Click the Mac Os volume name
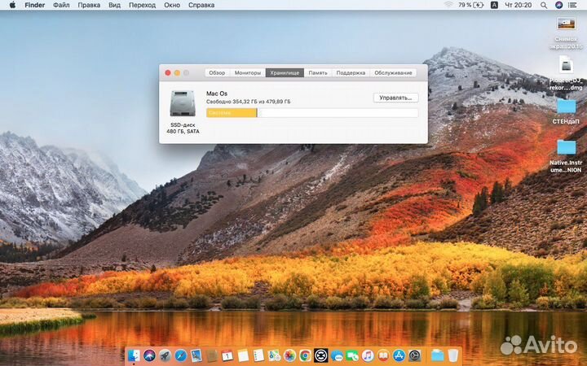 (217, 94)
